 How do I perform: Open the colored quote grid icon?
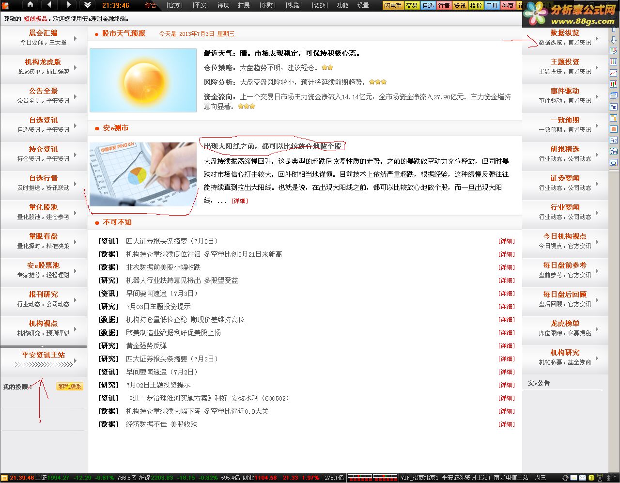click(614, 62)
